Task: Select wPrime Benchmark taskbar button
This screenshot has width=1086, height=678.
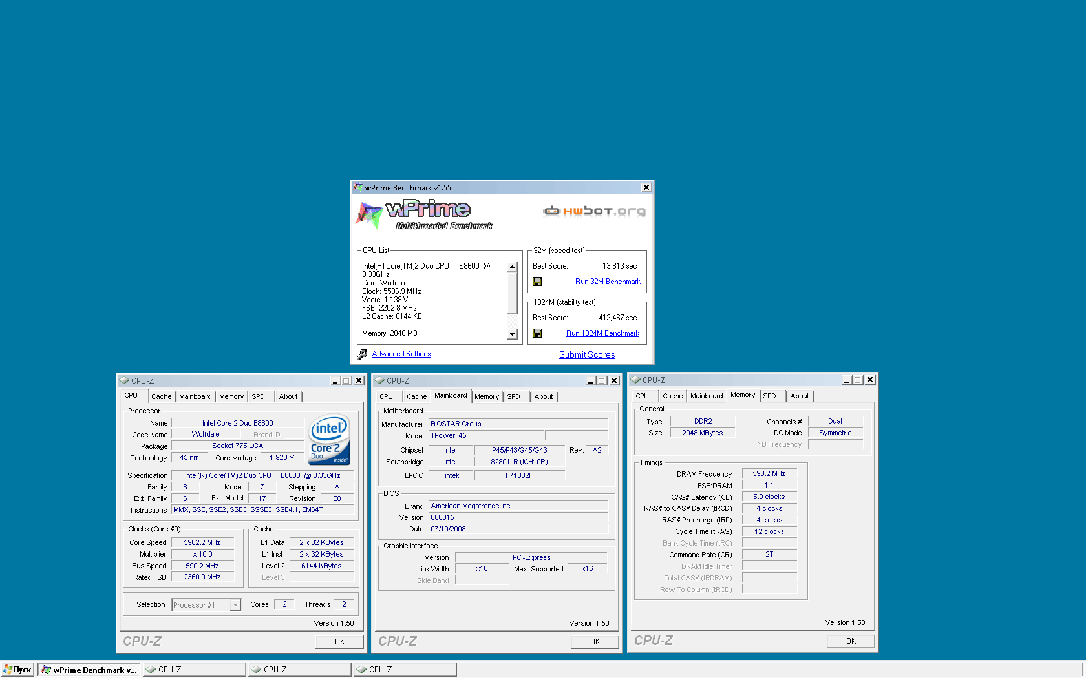Action: point(89,670)
